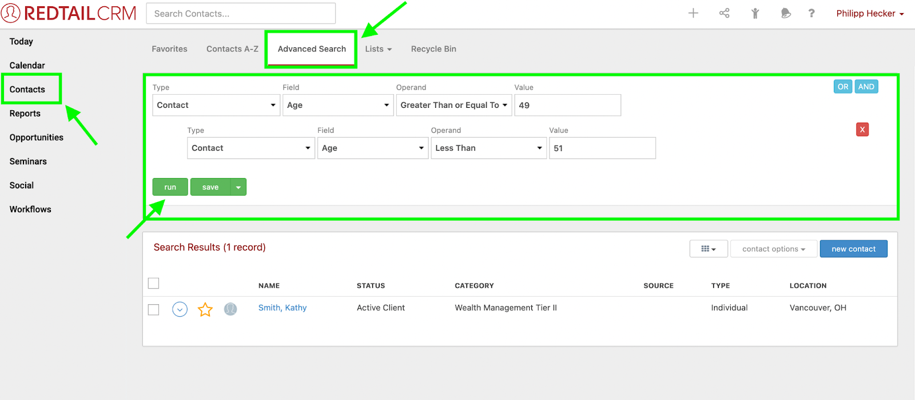Open the share connections icon
This screenshot has height=400, width=915.
[x=724, y=13]
